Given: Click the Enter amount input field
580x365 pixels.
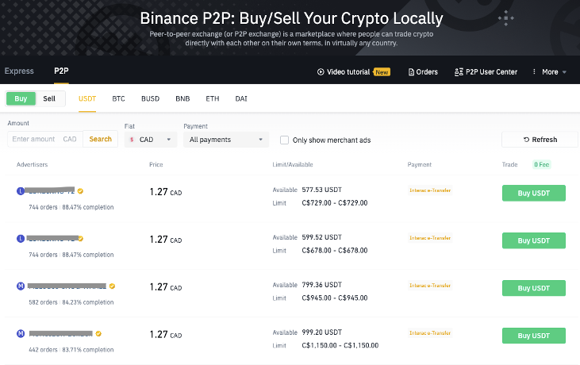Looking at the screenshot, I should click(45, 139).
